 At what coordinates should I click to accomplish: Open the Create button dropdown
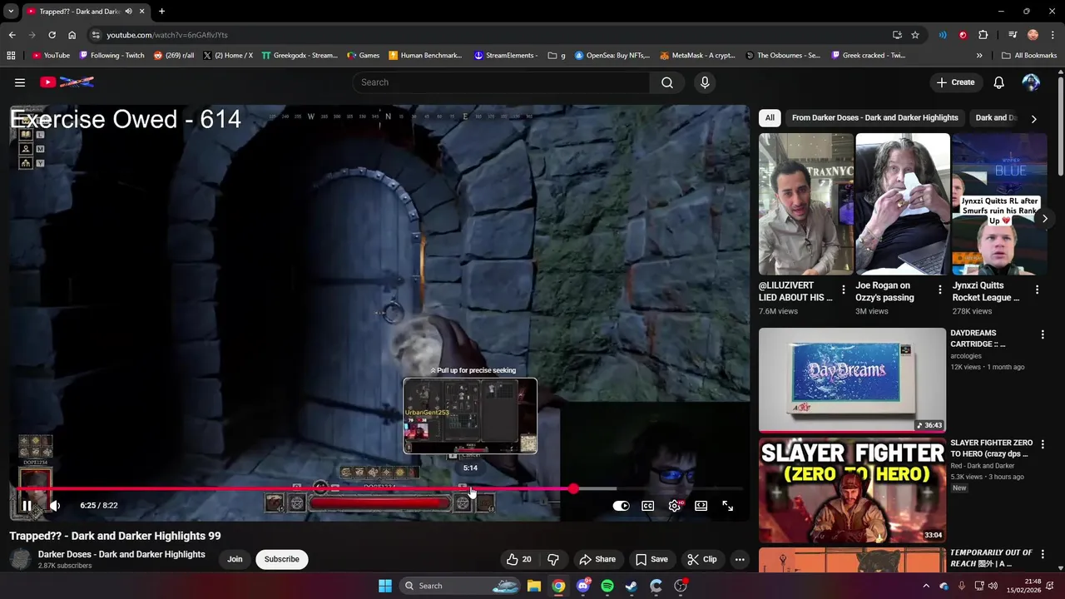[955, 82]
